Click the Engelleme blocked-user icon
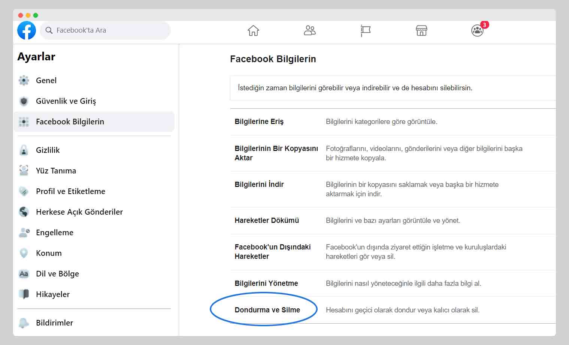This screenshot has height=345, width=569. coord(24,233)
